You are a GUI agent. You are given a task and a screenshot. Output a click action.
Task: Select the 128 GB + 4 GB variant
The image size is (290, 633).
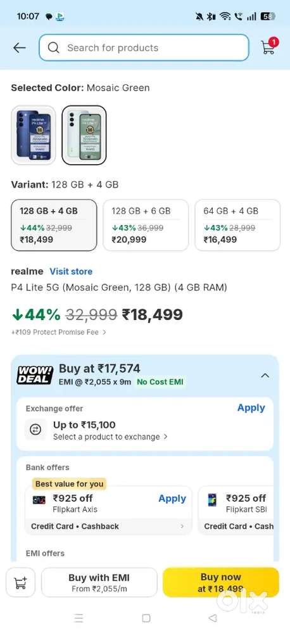54,226
